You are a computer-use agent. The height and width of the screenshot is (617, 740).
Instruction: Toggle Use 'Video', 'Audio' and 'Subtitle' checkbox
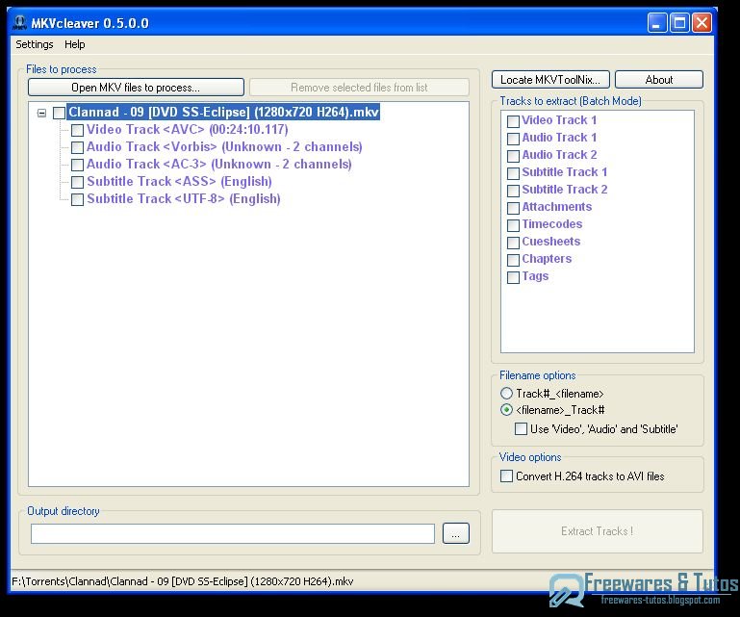coord(521,428)
